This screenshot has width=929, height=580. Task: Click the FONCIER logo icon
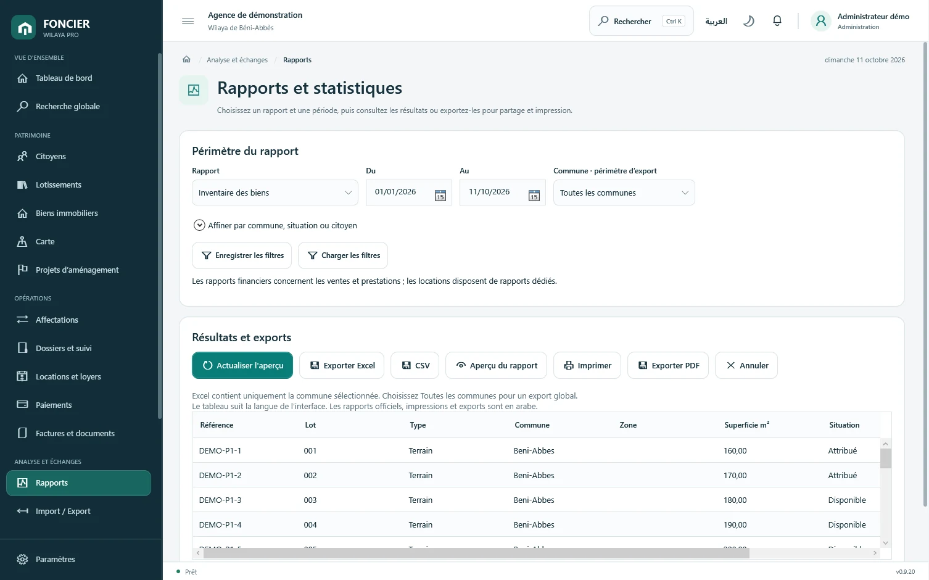(x=24, y=28)
